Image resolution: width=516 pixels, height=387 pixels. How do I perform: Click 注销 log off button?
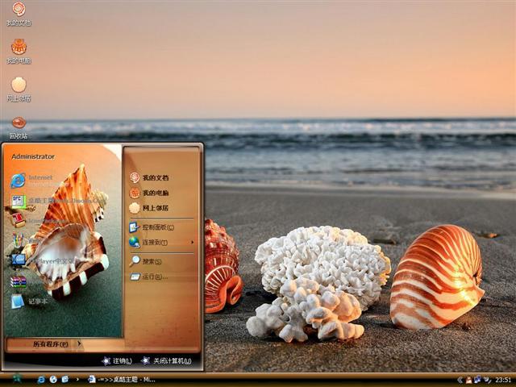tap(118, 360)
